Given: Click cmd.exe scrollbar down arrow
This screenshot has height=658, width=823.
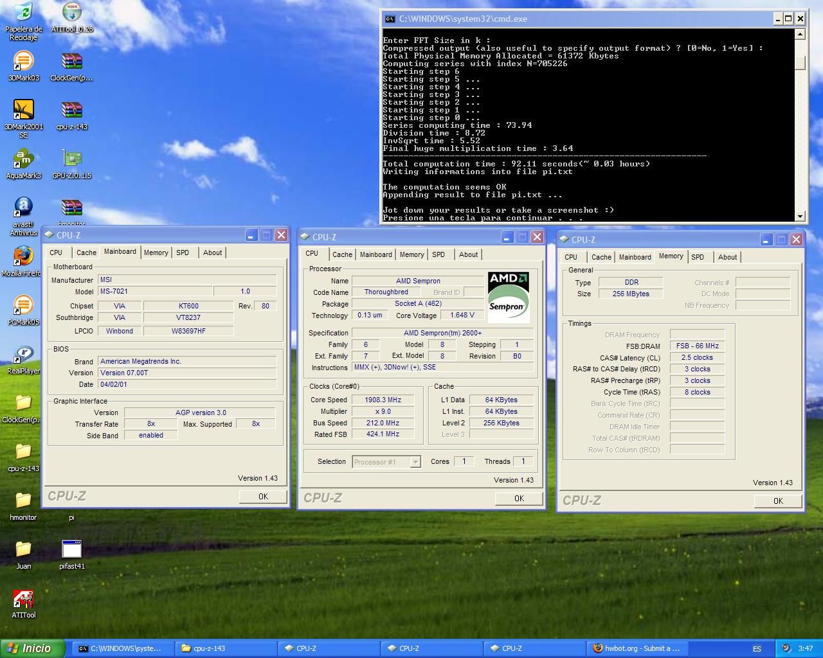Looking at the screenshot, I should pyautogui.click(x=800, y=217).
